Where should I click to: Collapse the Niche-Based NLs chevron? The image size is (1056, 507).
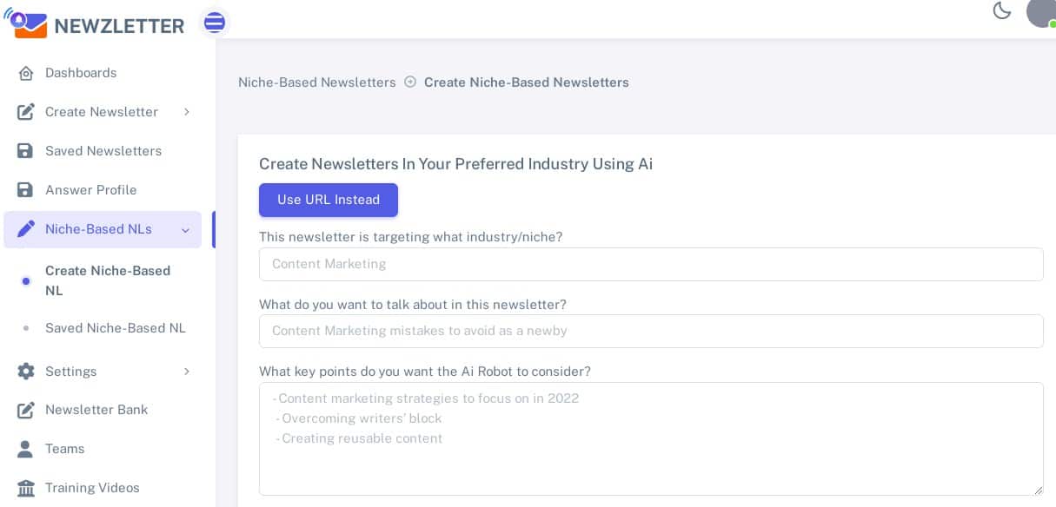[185, 230]
